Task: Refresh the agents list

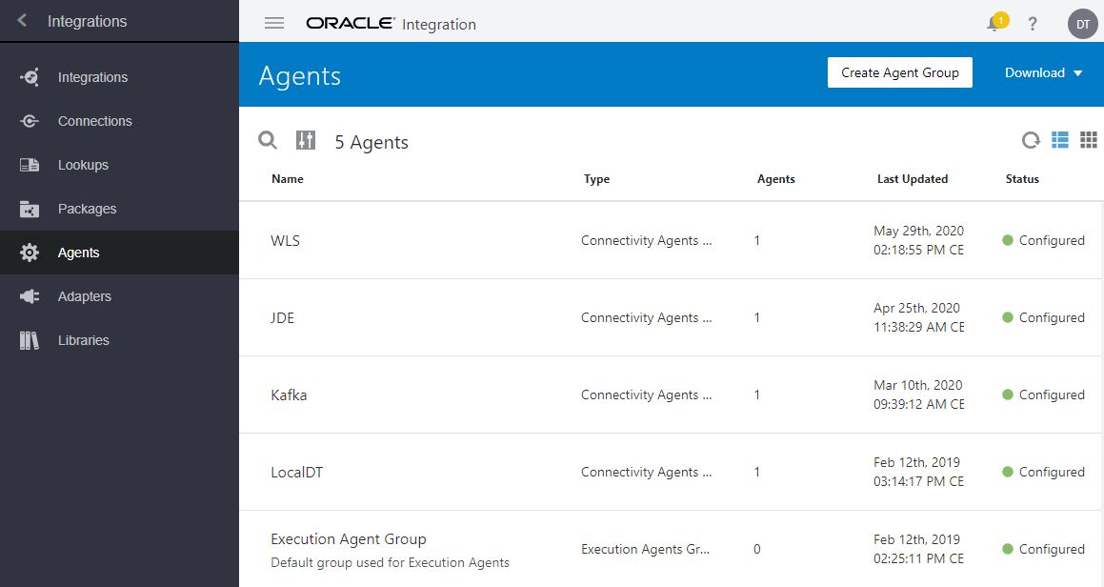Action: click(1030, 140)
